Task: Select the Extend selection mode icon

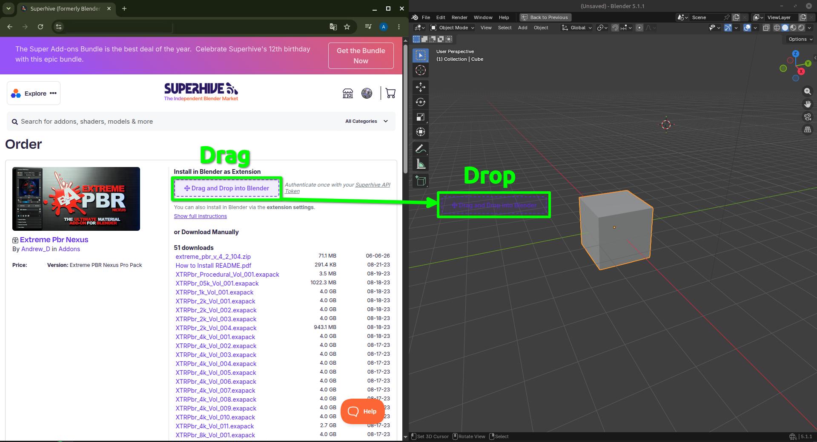Action: tap(424, 39)
